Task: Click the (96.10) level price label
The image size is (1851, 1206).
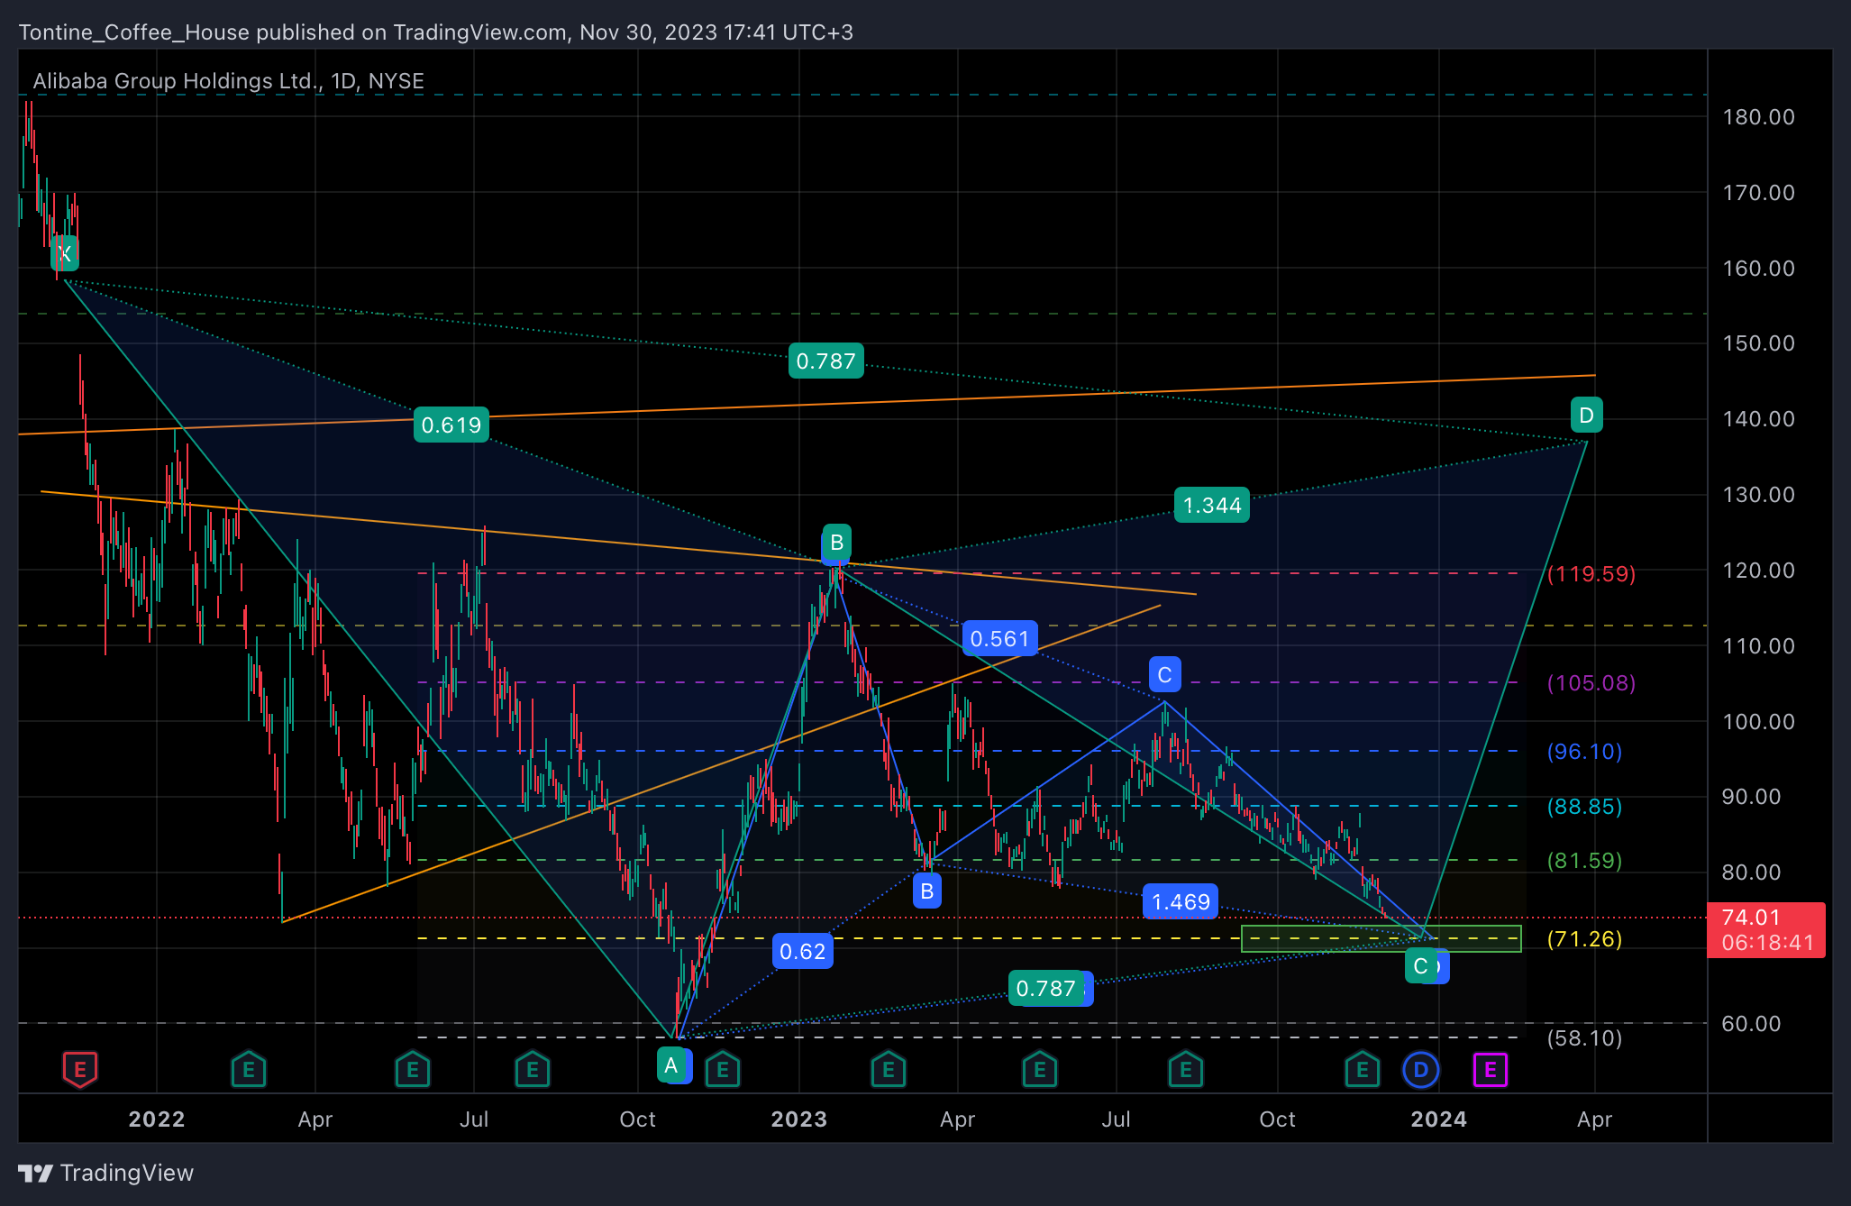Action: coord(1584,751)
